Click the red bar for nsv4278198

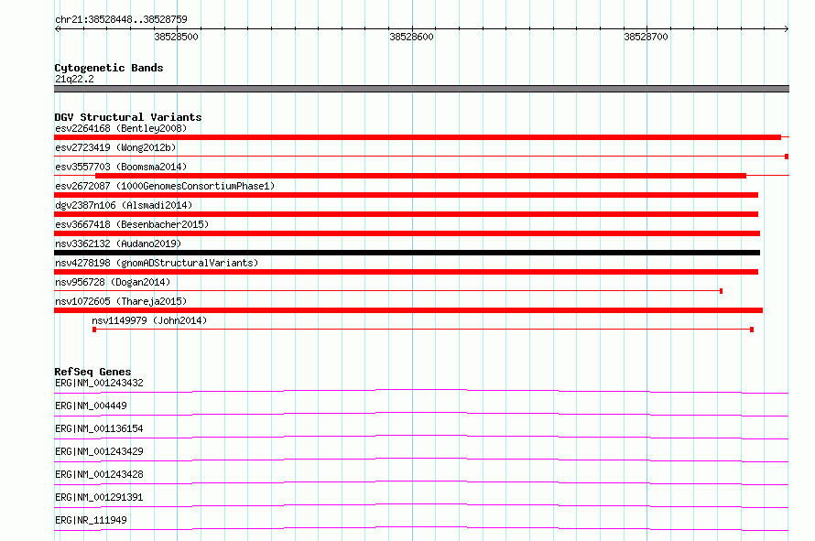406,272
